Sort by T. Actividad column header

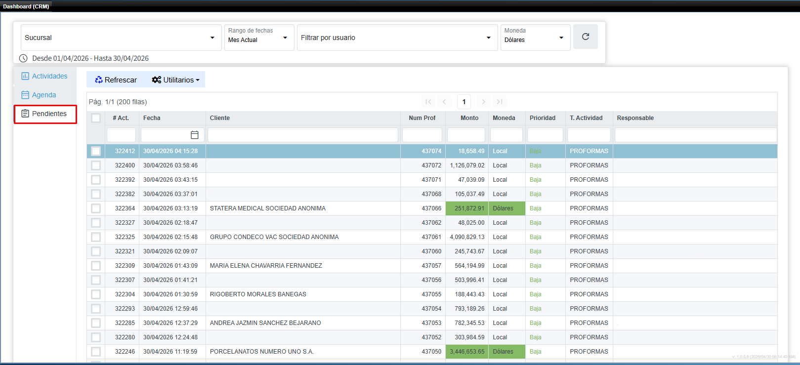click(x=586, y=118)
